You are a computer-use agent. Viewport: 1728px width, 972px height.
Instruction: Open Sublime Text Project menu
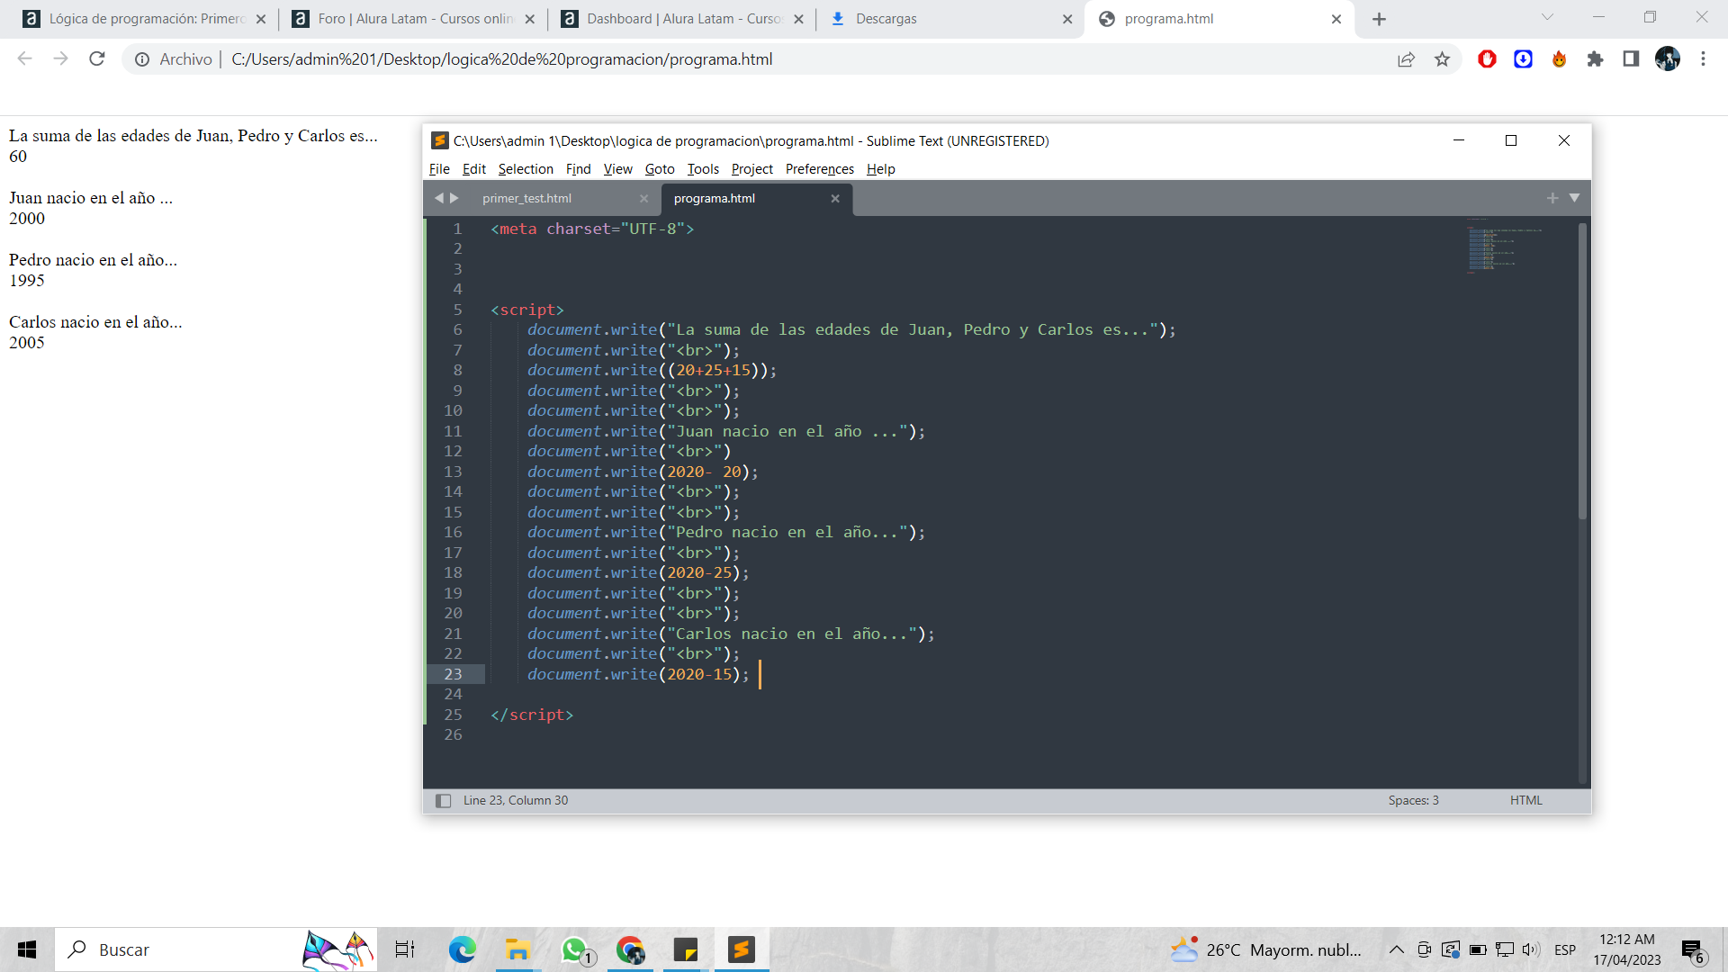[751, 169]
